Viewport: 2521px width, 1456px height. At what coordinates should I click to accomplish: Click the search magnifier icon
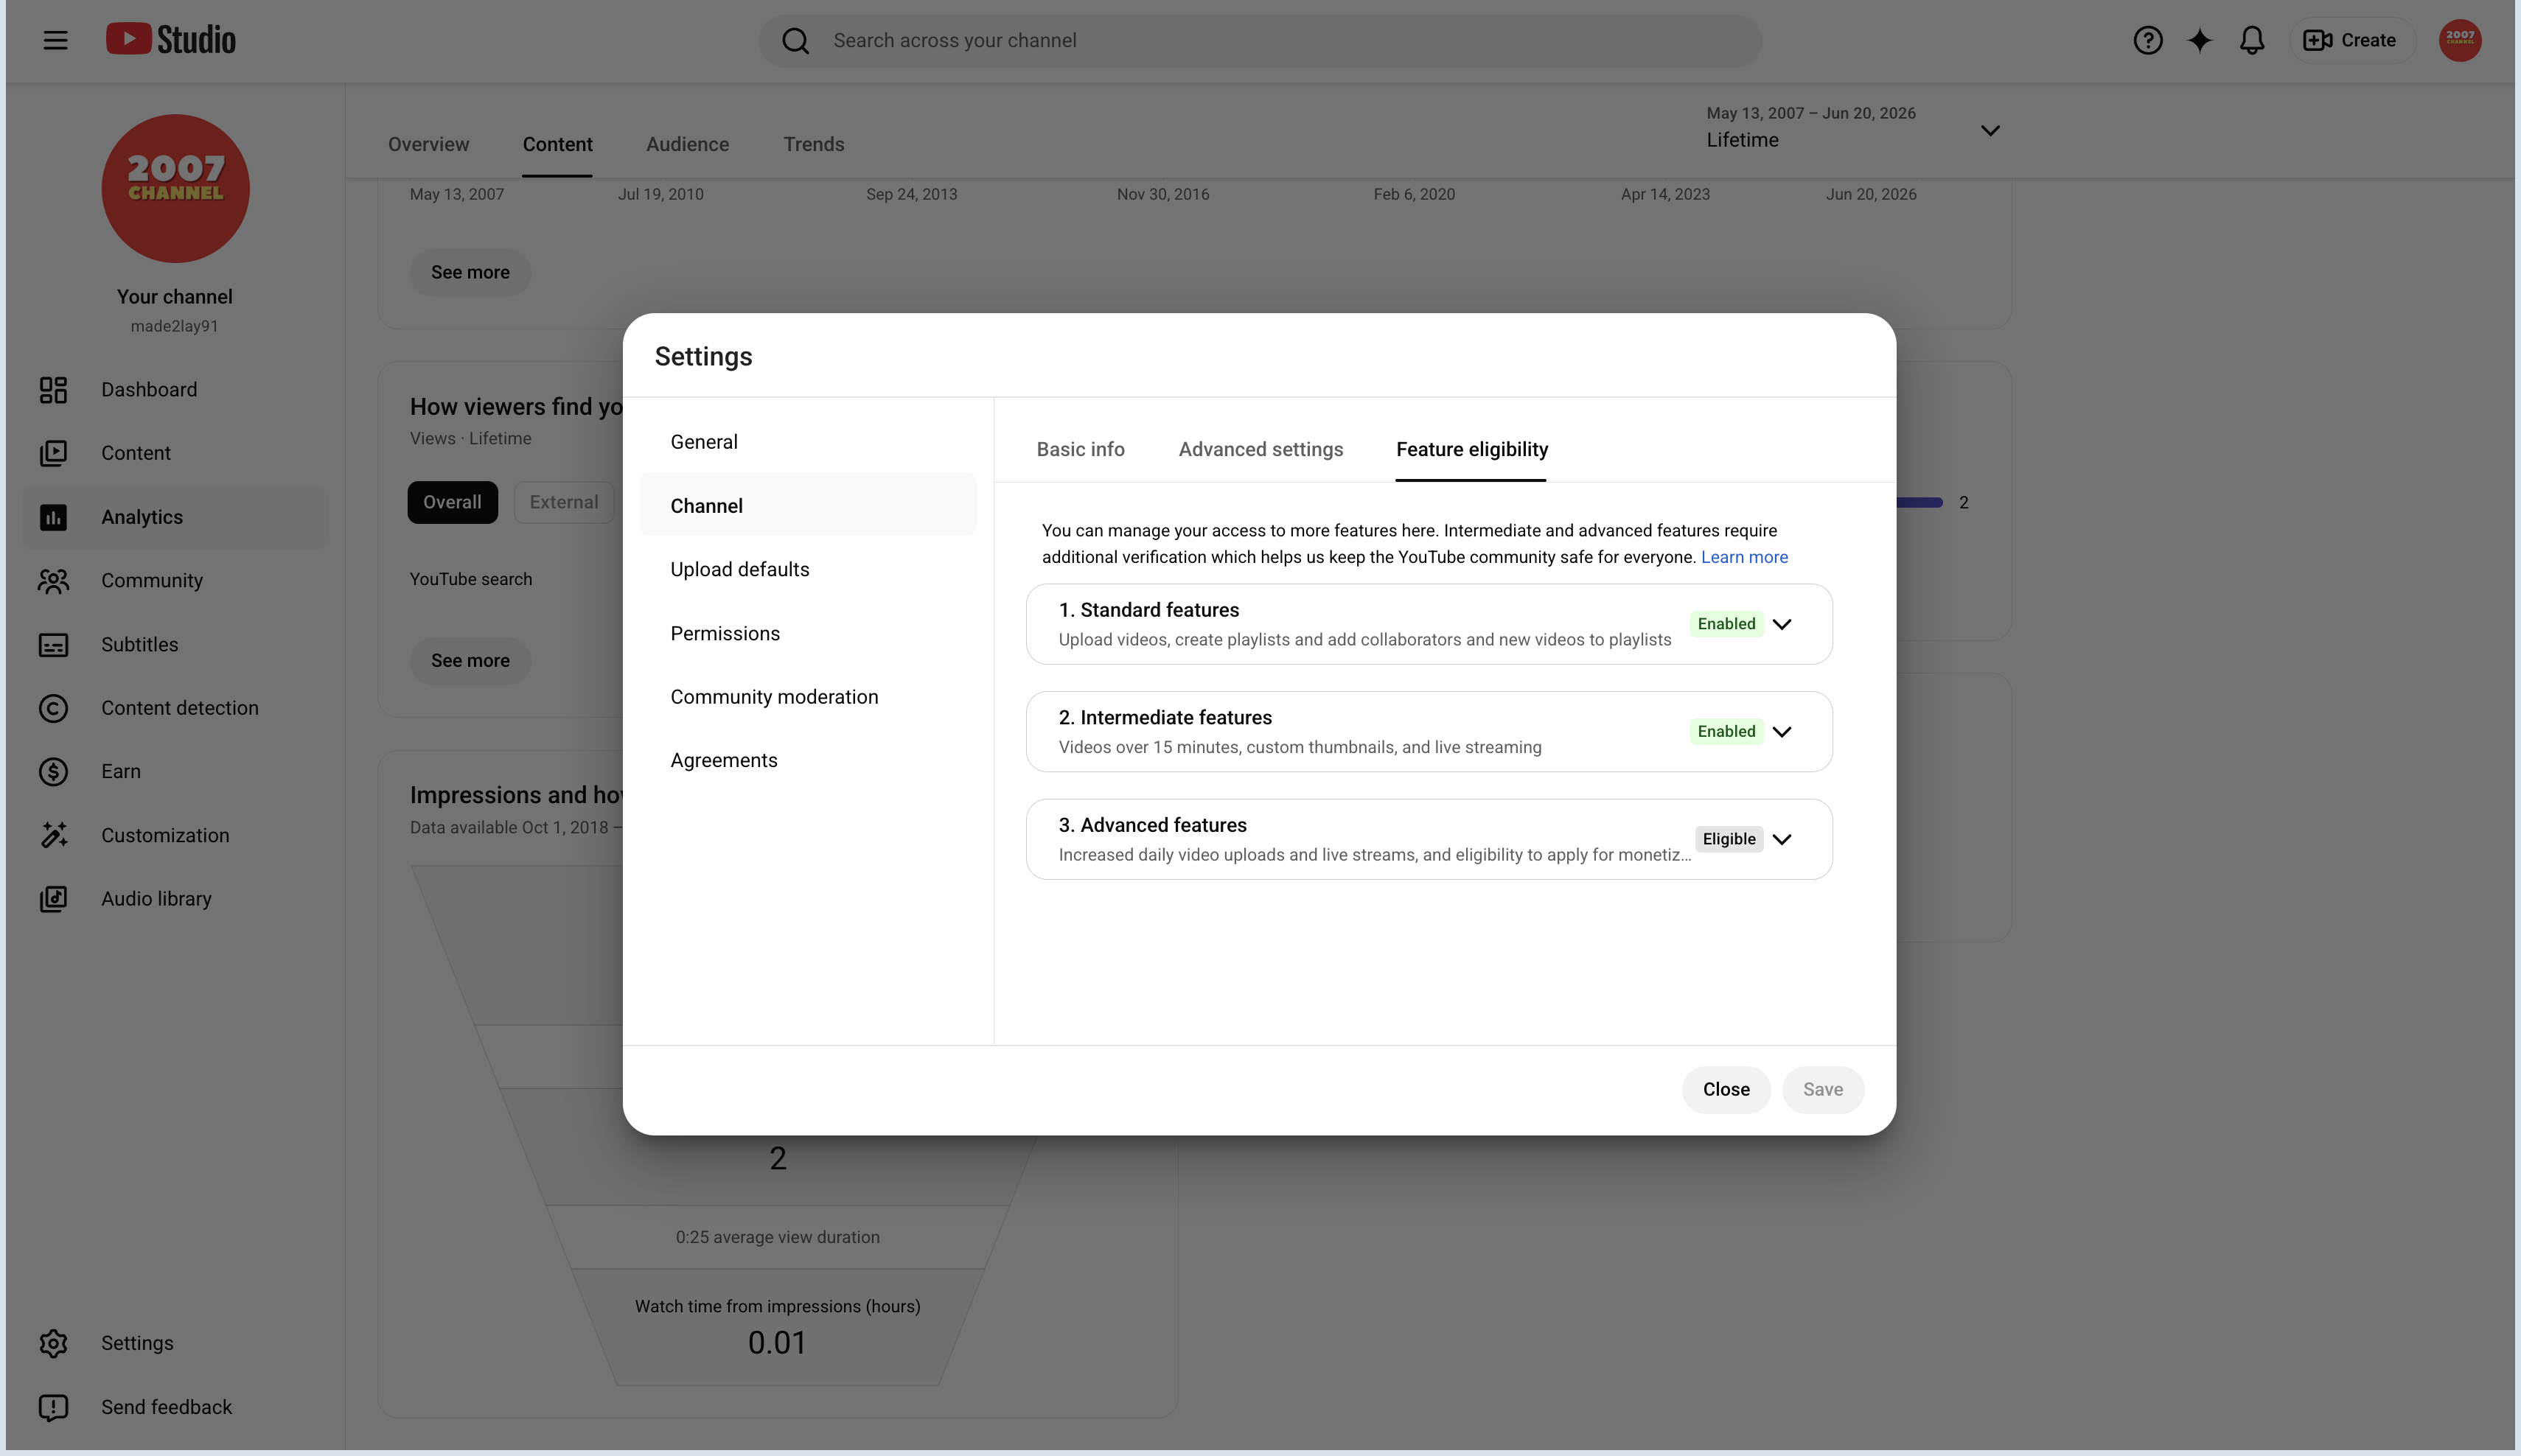pos(795,41)
